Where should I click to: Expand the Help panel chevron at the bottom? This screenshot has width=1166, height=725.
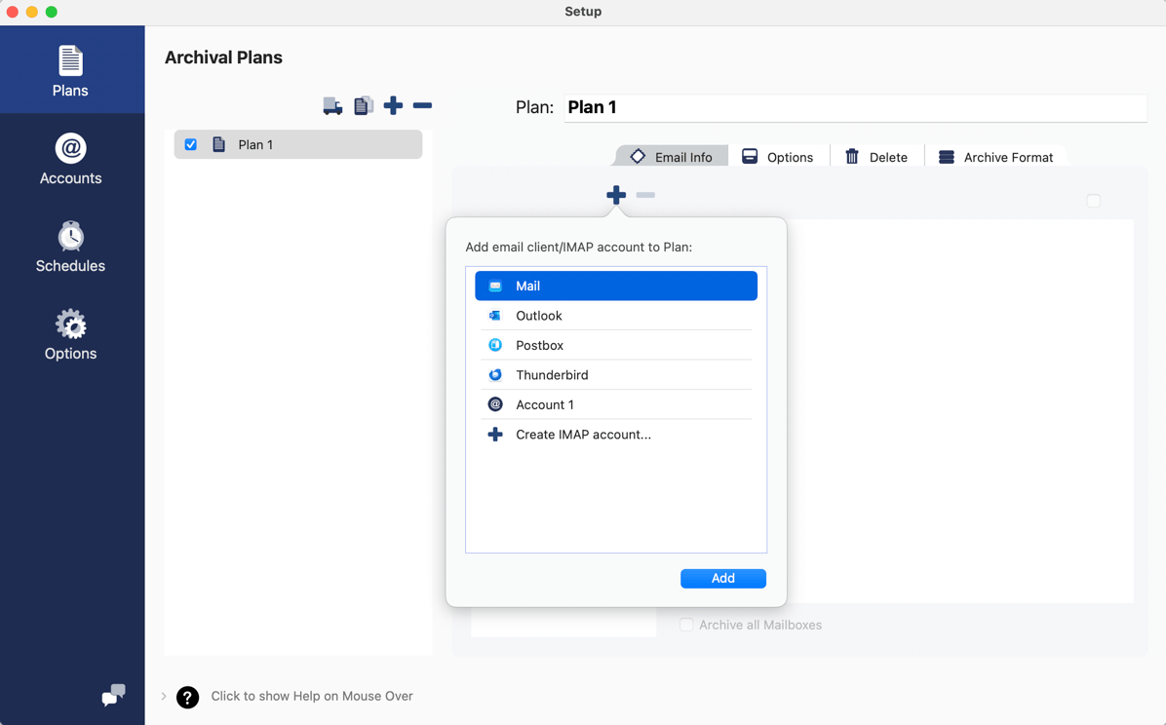click(163, 697)
